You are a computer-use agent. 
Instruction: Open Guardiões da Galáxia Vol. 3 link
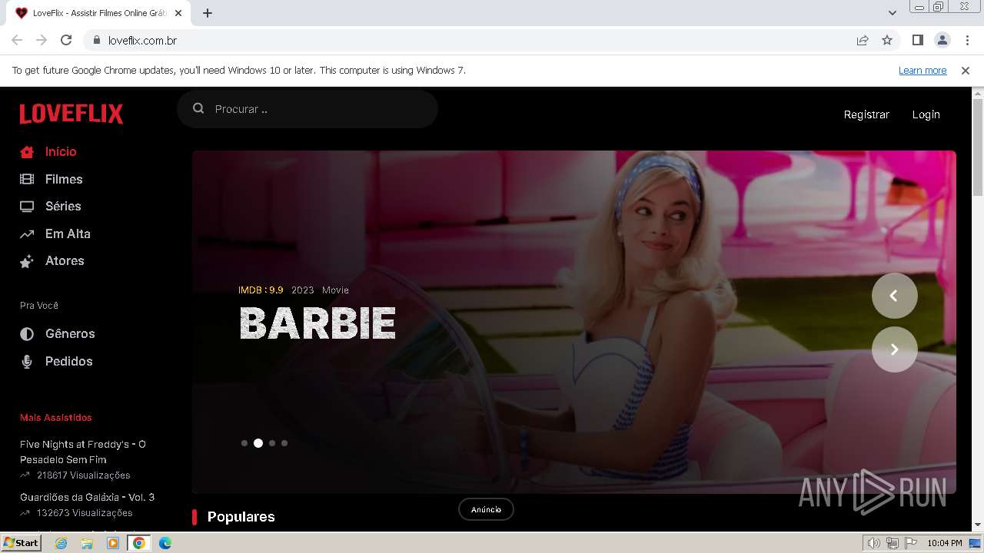(x=87, y=497)
